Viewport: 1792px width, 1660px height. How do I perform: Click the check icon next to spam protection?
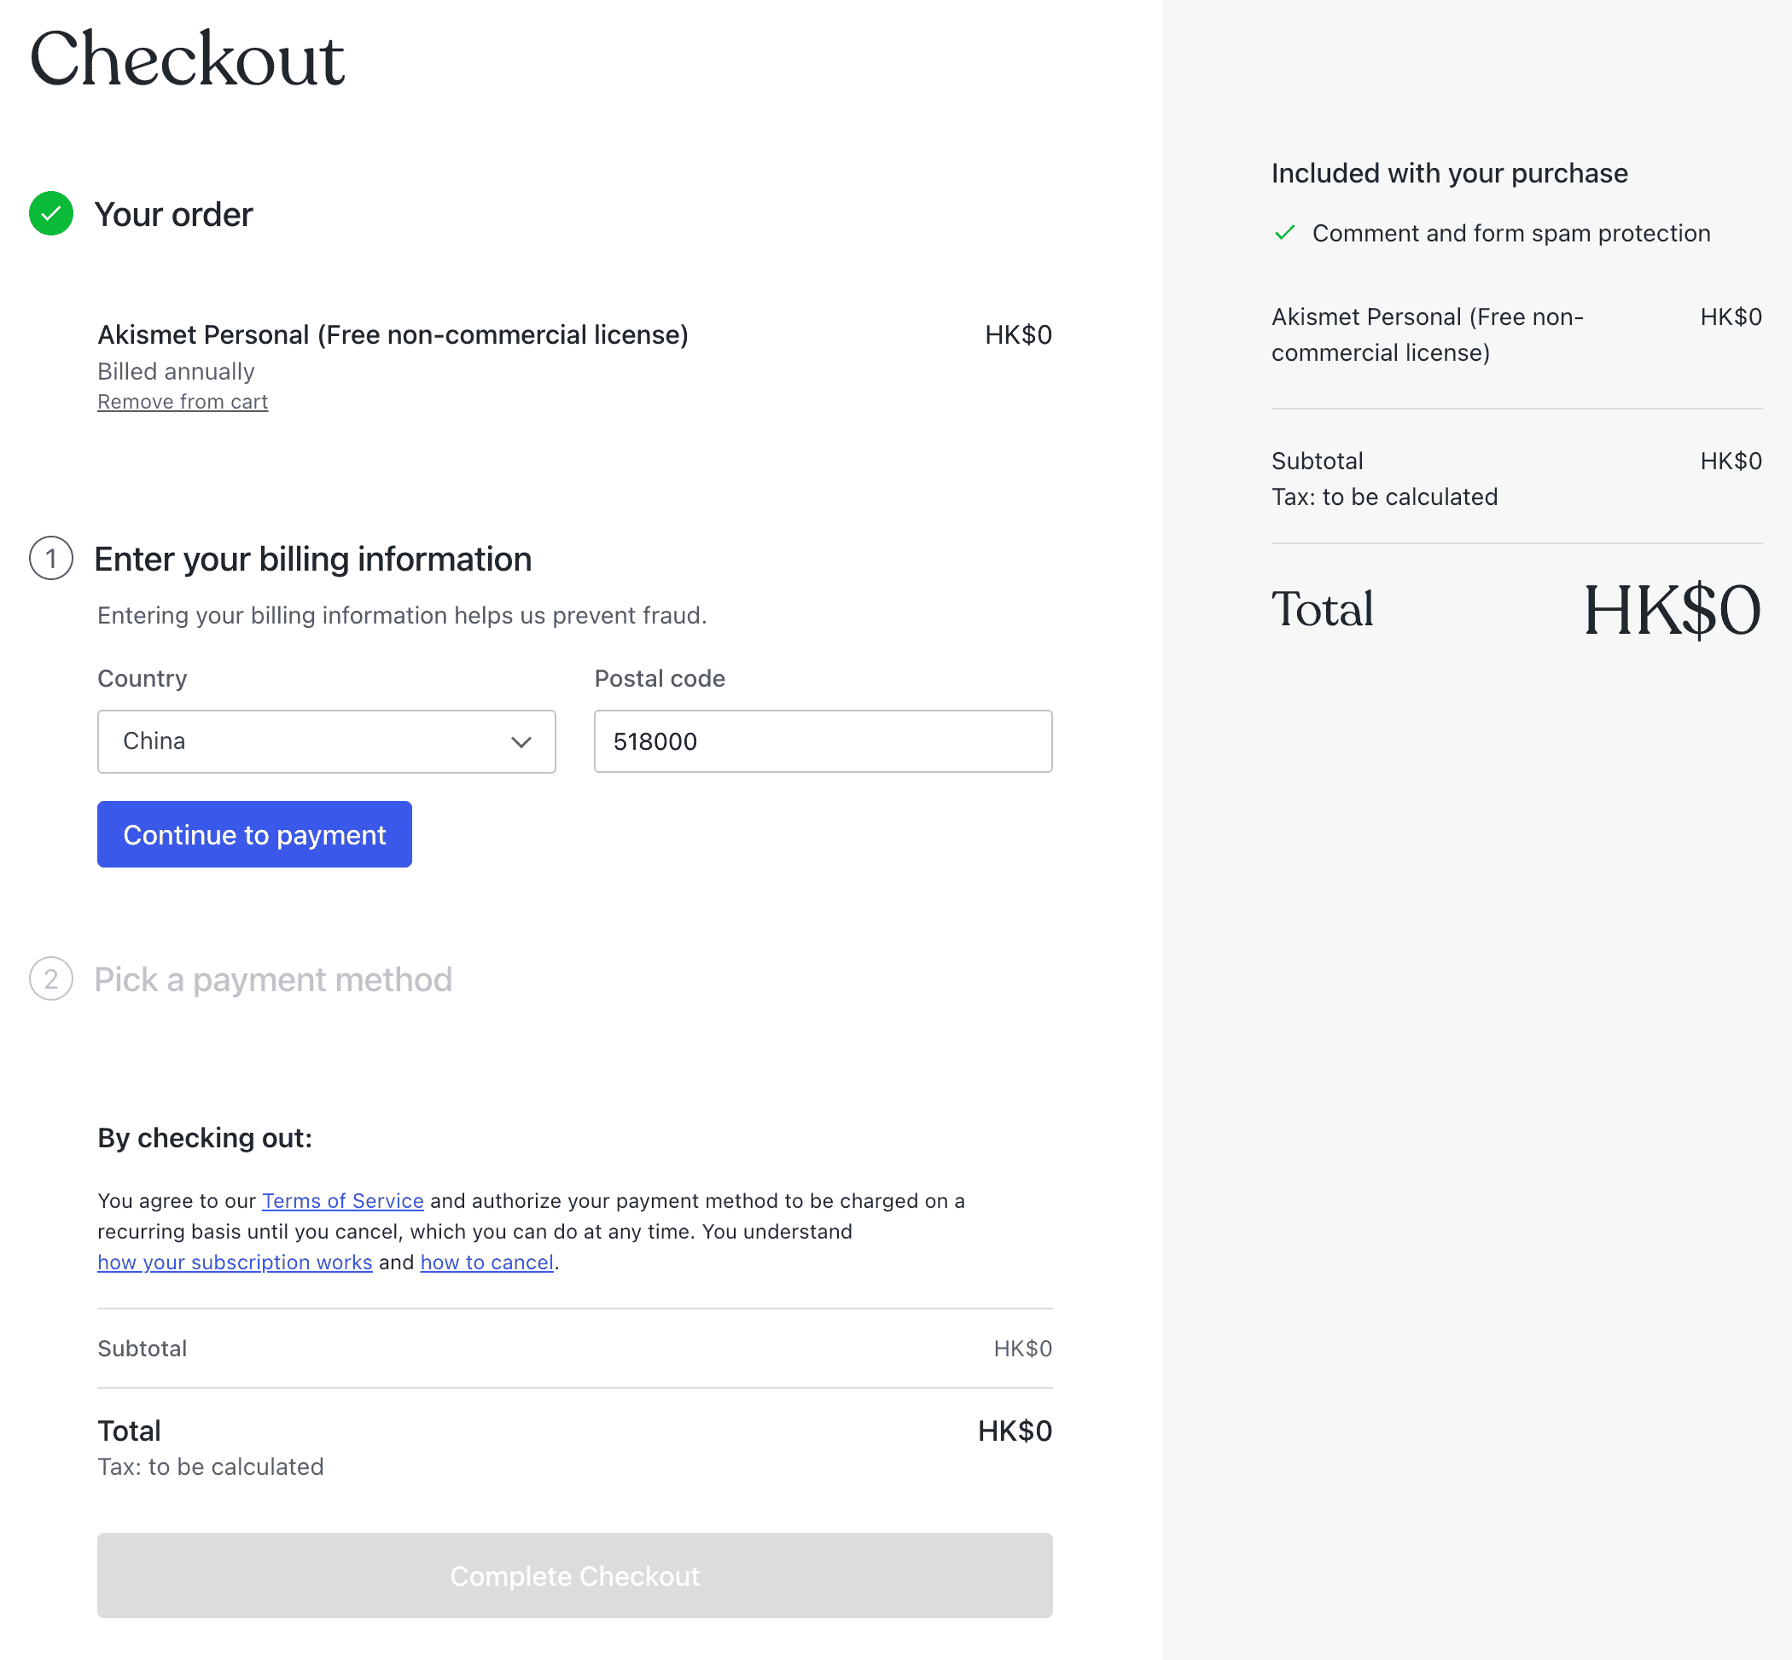tap(1285, 232)
